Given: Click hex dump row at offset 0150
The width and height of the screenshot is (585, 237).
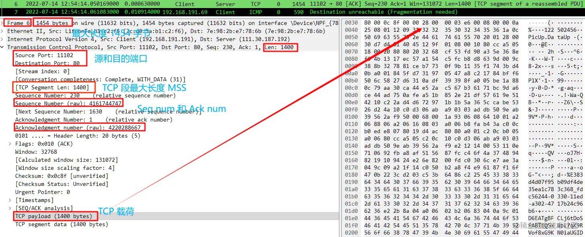Looking at the screenshot, I should tap(463, 153).
